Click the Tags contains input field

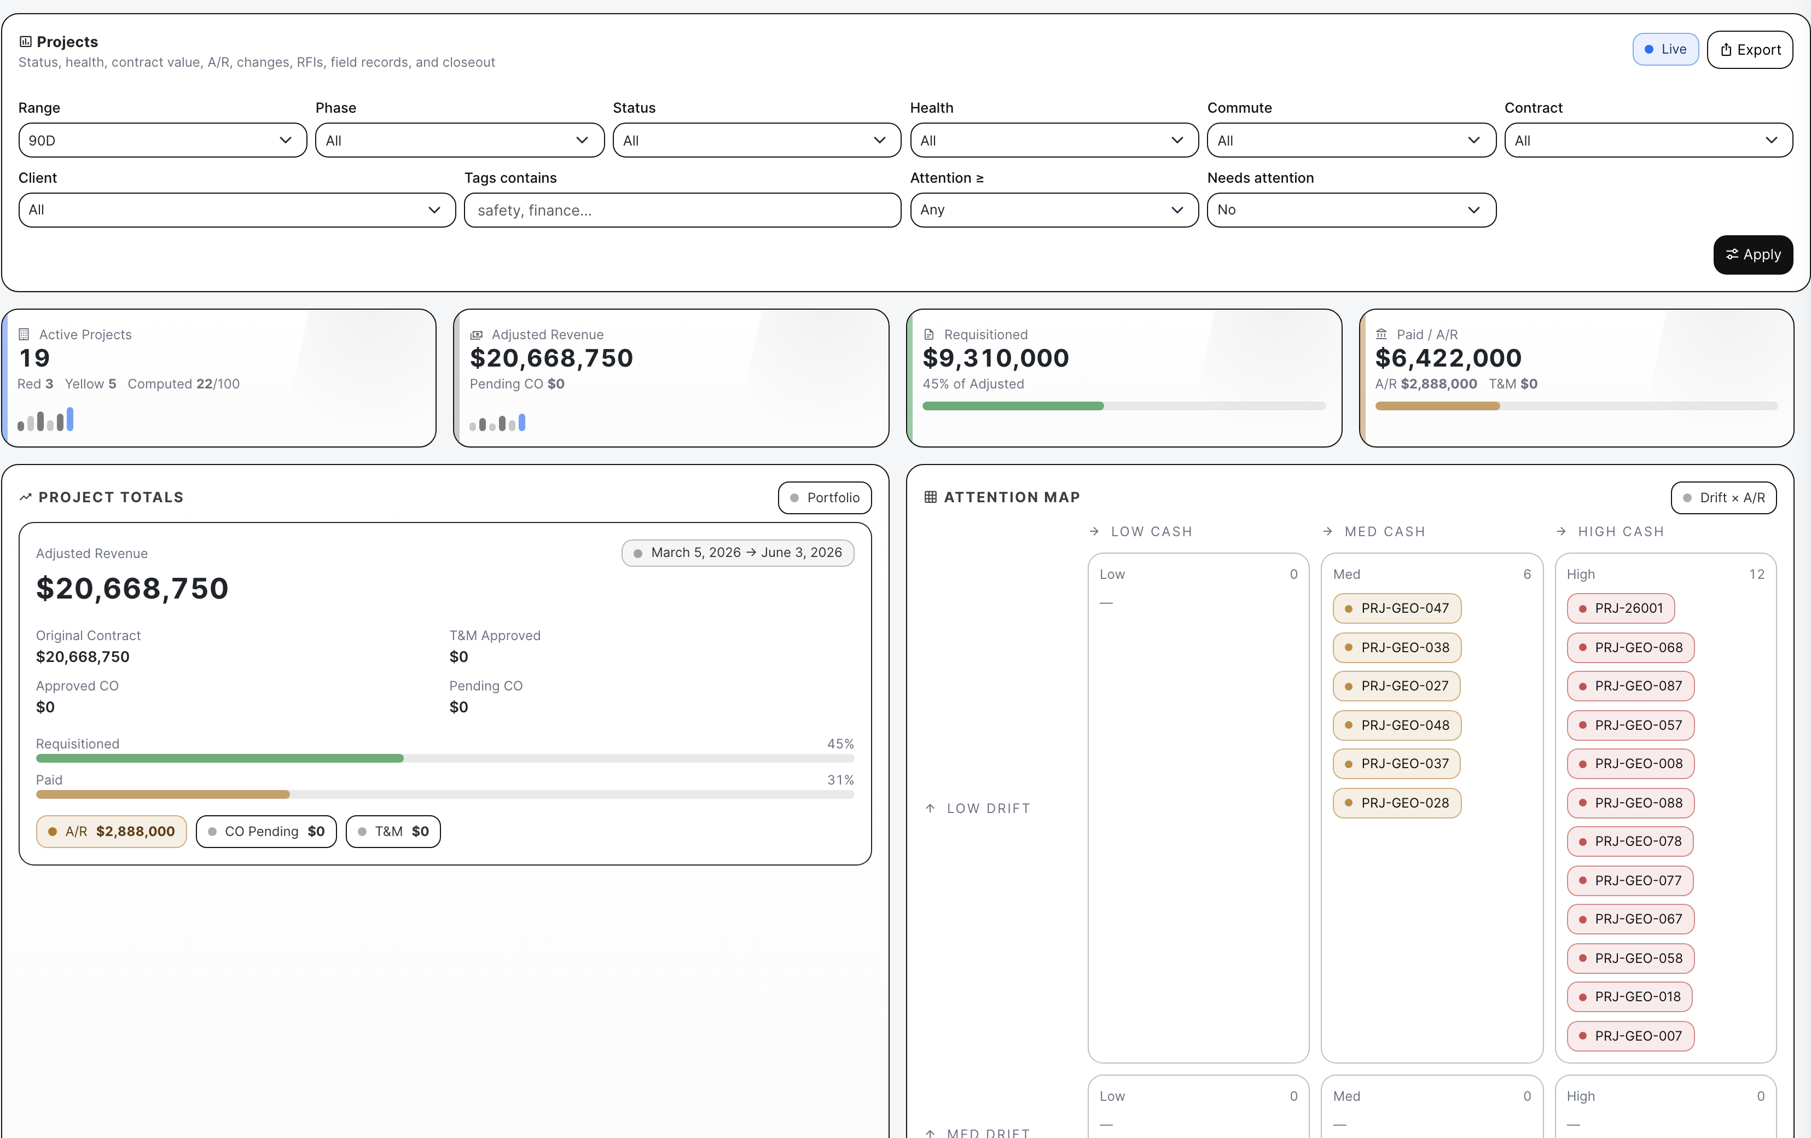(682, 210)
